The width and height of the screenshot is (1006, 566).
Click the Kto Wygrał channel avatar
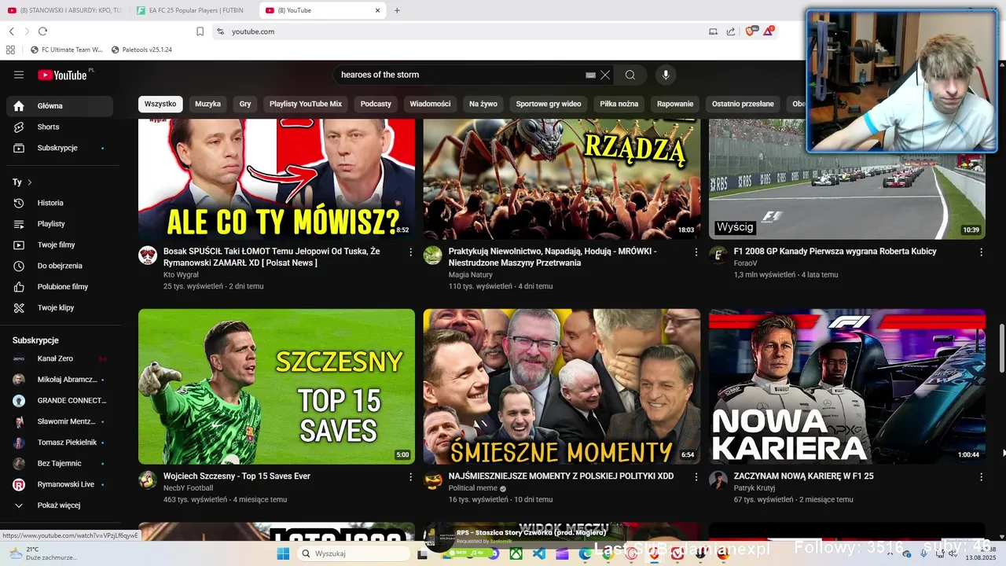[148, 255]
